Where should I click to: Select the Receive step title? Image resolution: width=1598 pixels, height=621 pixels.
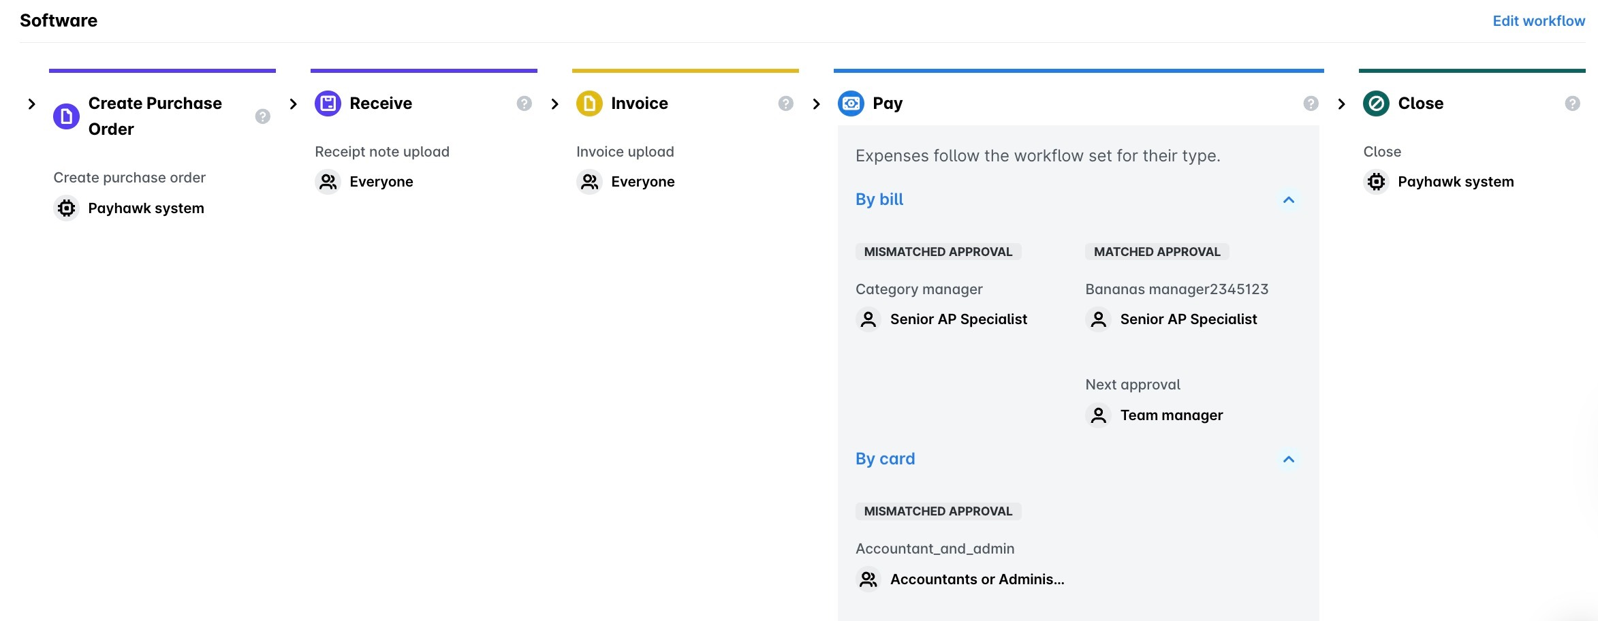click(x=381, y=103)
